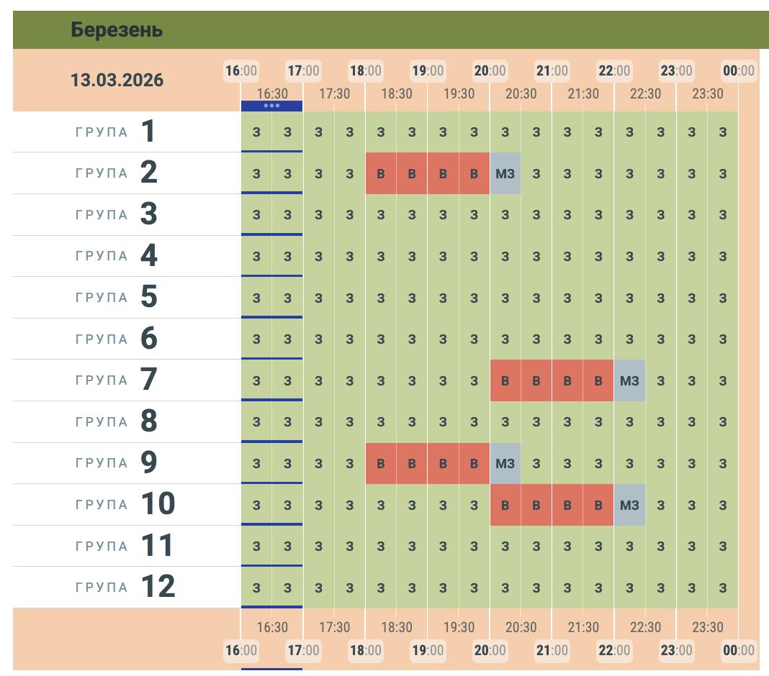Click the МЗ cell in Група 2 row
769x676 pixels.
click(x=505, y=173)
